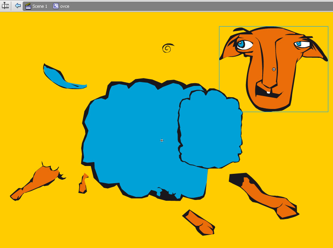Select the orange hoof piece at bottom center
The height and width of the screenshot is (248, 333).
coord(199,223)
